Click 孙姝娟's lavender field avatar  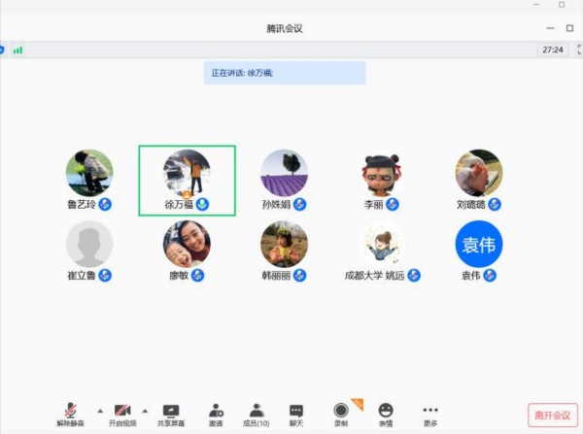(284, 173)
